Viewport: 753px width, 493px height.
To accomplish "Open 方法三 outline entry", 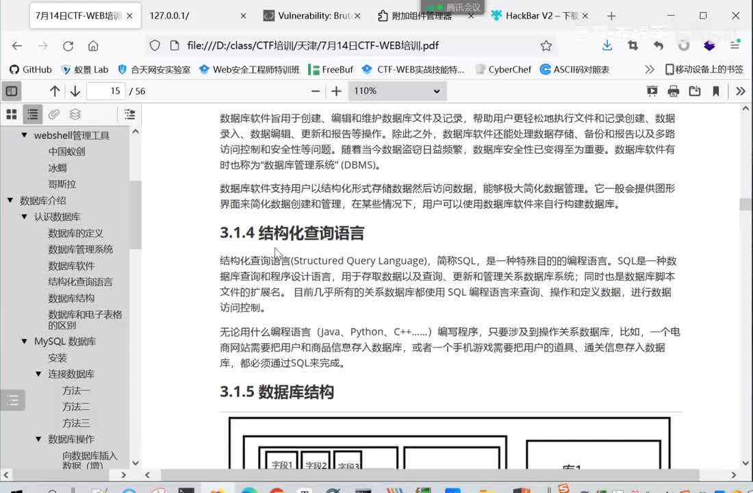I will pyautogui.click(x=76, y=423).
